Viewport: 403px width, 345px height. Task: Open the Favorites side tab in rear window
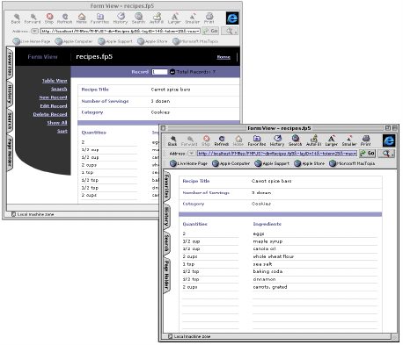tap(10, 64)
